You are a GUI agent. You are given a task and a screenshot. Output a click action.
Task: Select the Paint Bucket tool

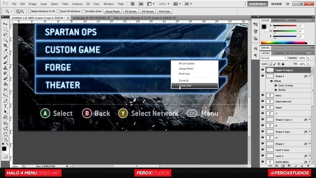point(5,84)
